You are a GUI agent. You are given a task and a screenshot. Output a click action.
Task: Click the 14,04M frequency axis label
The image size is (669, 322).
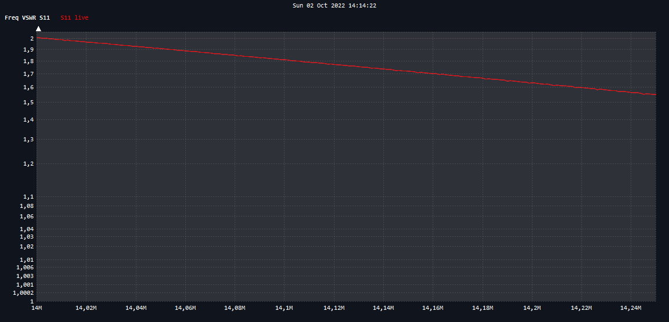(136, 308)
